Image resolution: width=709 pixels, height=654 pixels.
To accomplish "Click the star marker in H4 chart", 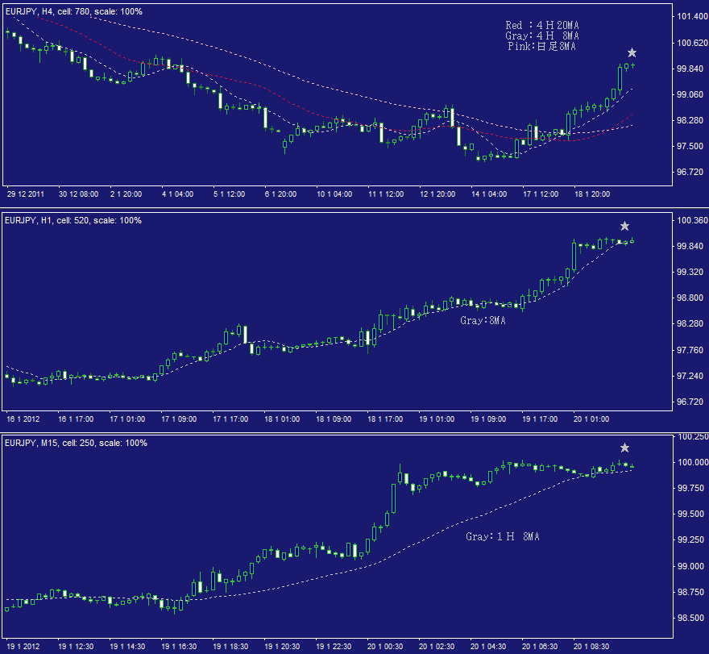I will (632, 53).
